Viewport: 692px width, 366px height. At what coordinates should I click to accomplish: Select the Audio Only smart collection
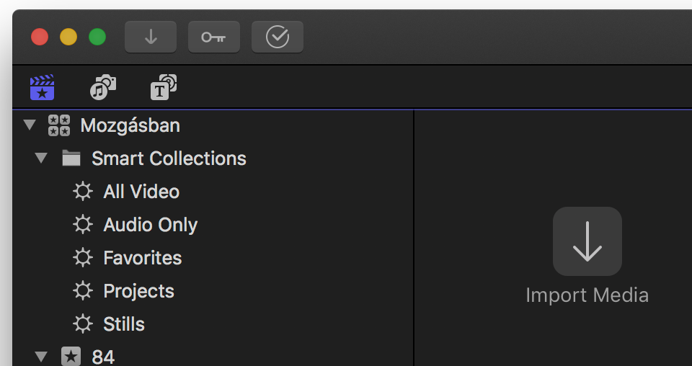coord(150,225)
